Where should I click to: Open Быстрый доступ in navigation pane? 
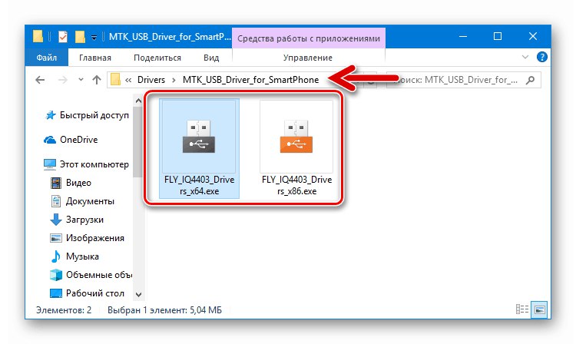pos(87,115)
